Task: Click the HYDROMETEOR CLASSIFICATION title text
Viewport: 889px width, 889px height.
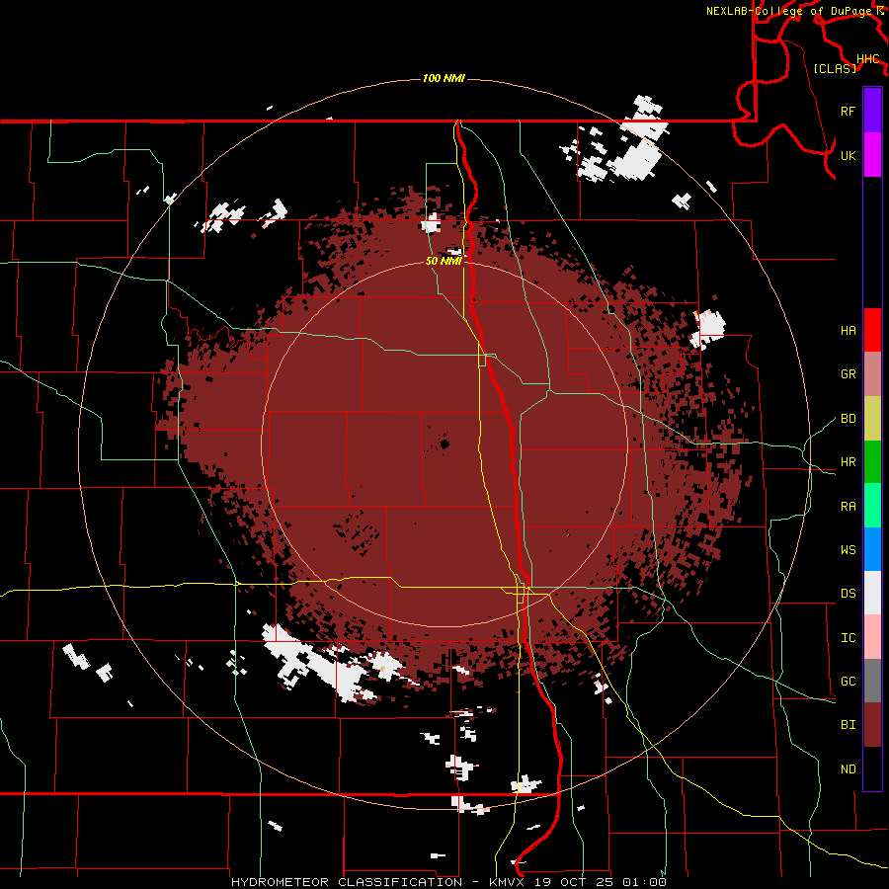Action: pyautogui.click(x=347, y=882)
